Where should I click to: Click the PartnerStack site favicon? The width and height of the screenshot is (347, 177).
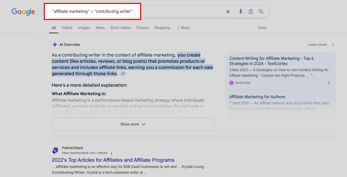[x=55, y=150]
